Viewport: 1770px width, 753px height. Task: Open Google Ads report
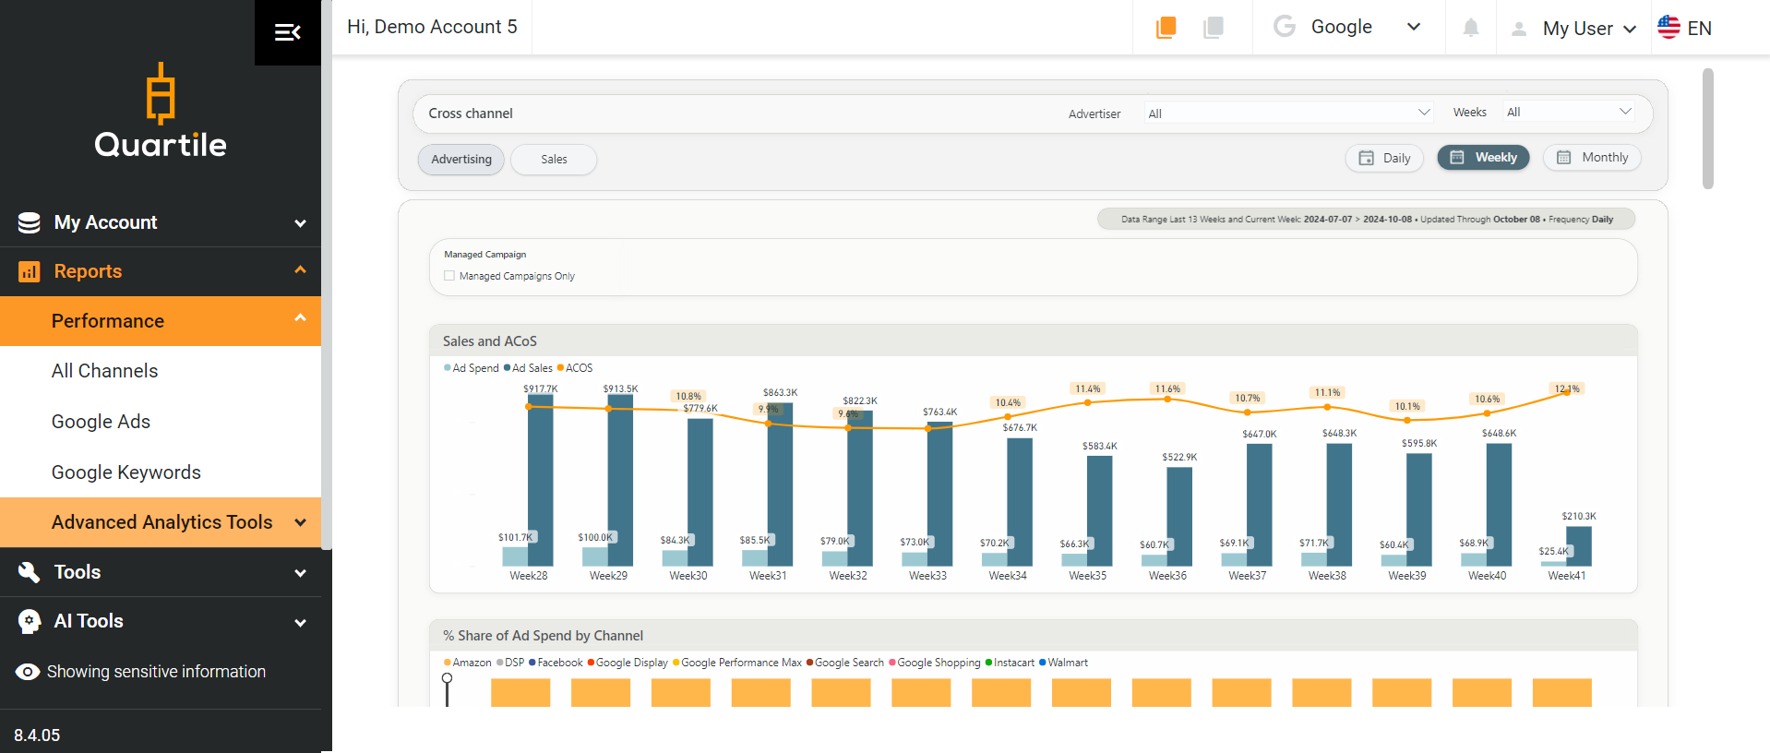(x=101, y=422)
